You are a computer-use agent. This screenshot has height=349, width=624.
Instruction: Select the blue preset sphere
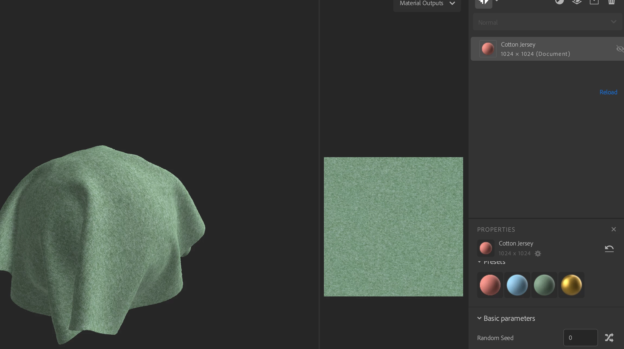pos(517,285)
